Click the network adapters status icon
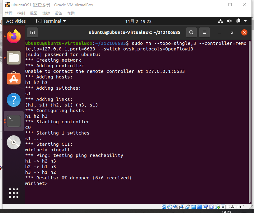The image size is (254, 213). click(x=181, y=207)
